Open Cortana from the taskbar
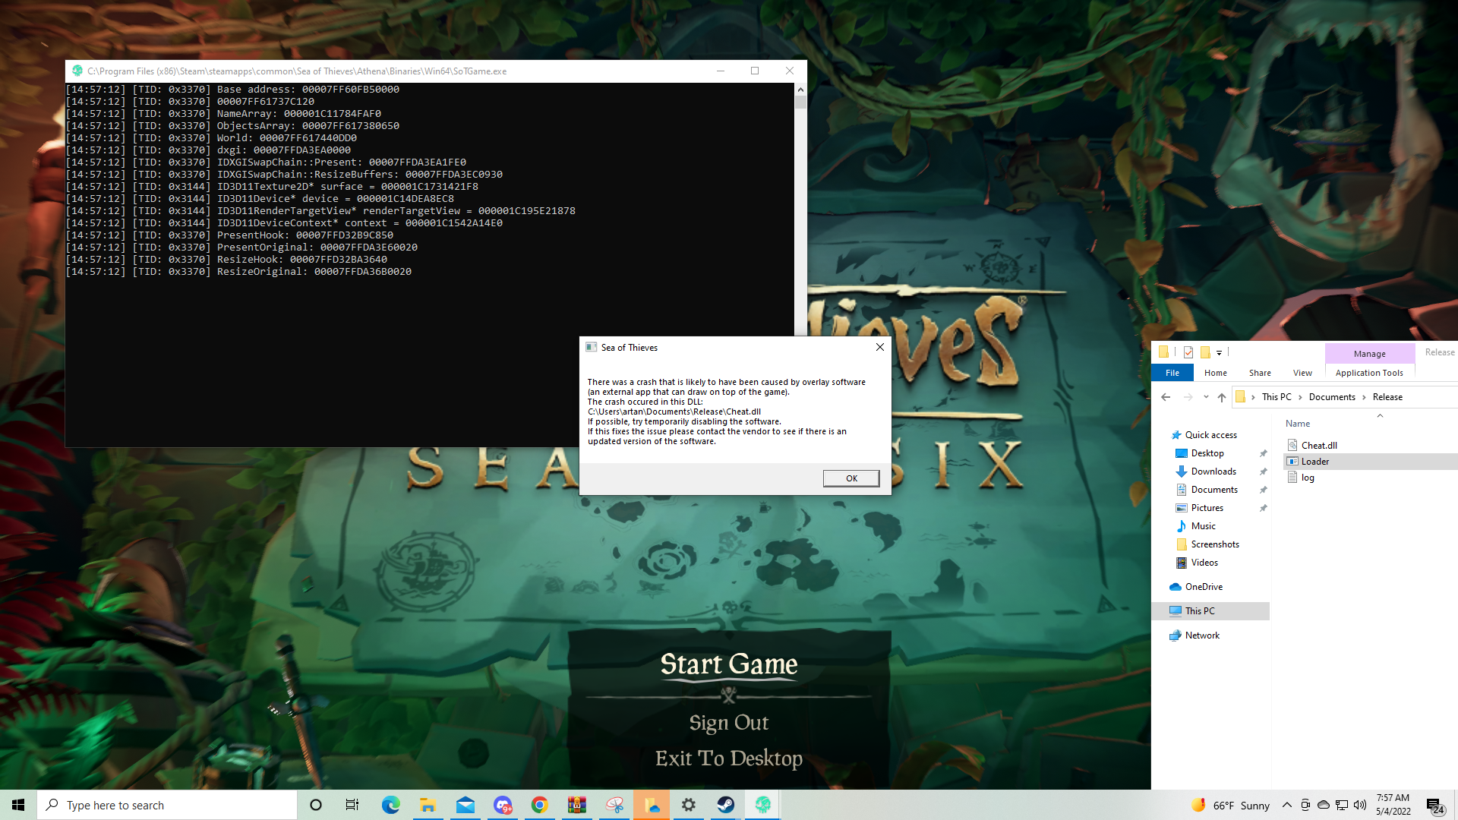1458x820 pixels. coord(316,805)
